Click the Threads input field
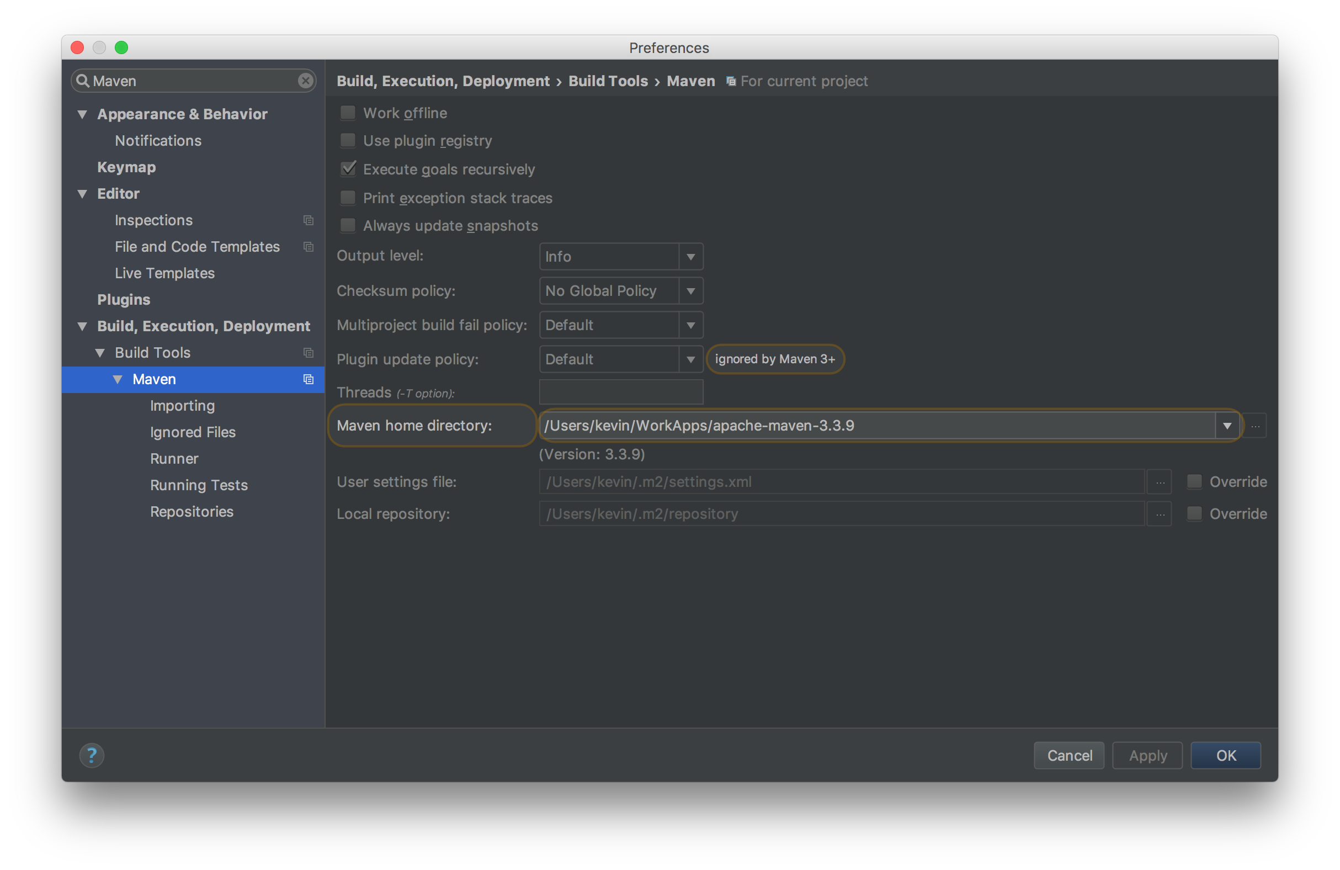The image size is (1340, 870). (620, 392)
